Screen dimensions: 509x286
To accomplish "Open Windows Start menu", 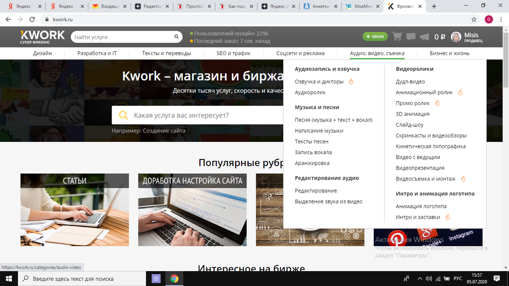I will [x=9, y=279].
